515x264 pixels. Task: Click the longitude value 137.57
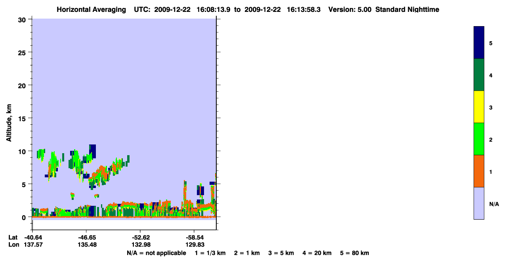(x=33, y=245)
